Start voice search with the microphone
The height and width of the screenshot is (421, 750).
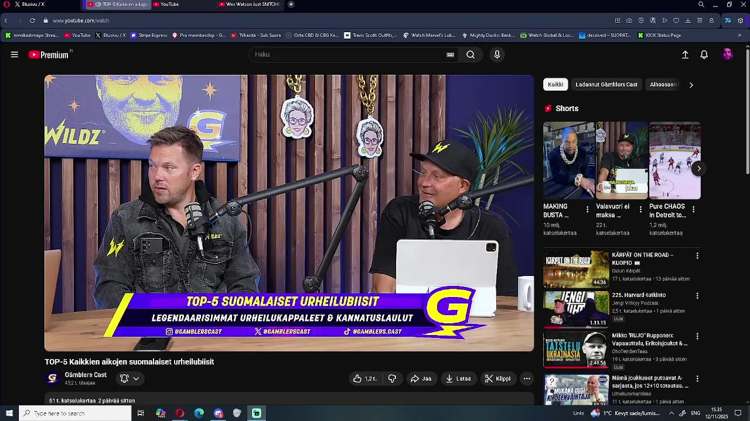[497, 54]
